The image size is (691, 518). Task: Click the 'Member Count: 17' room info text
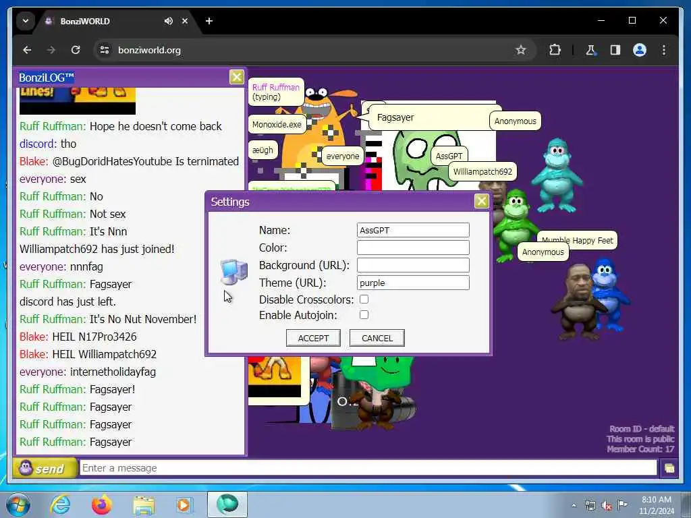pyautogui.click(x=640, y=449)
